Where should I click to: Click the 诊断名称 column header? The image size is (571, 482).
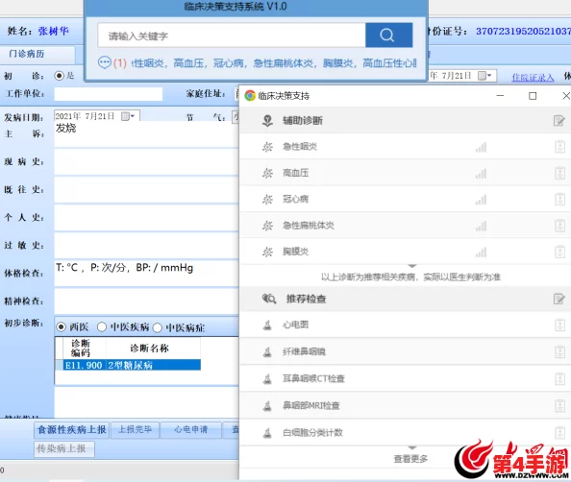(x=153, y=349)
